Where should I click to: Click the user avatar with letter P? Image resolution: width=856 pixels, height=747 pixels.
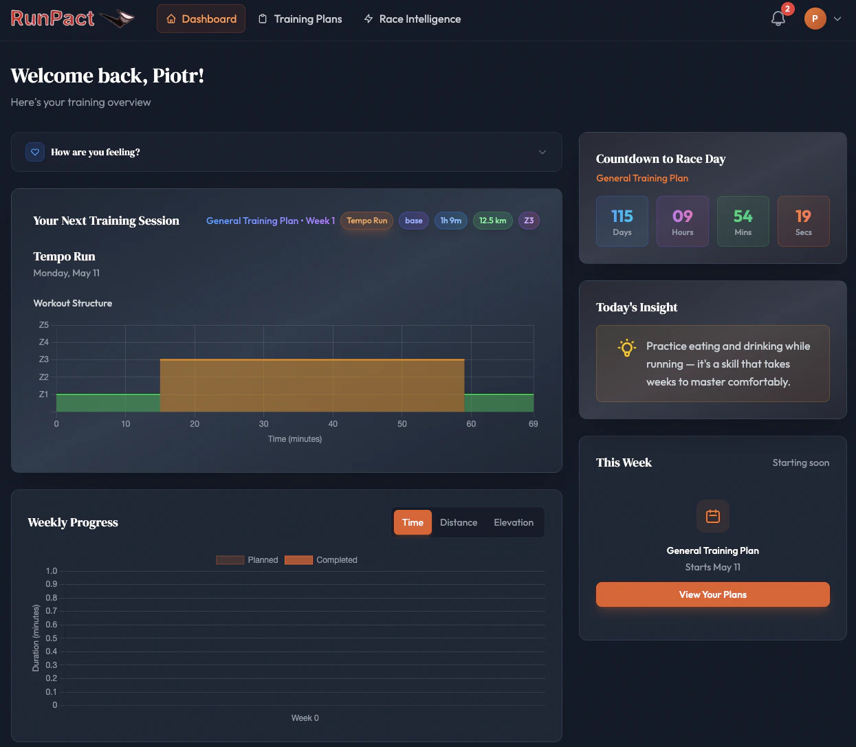pyautogui.click(x=815, y=19)
